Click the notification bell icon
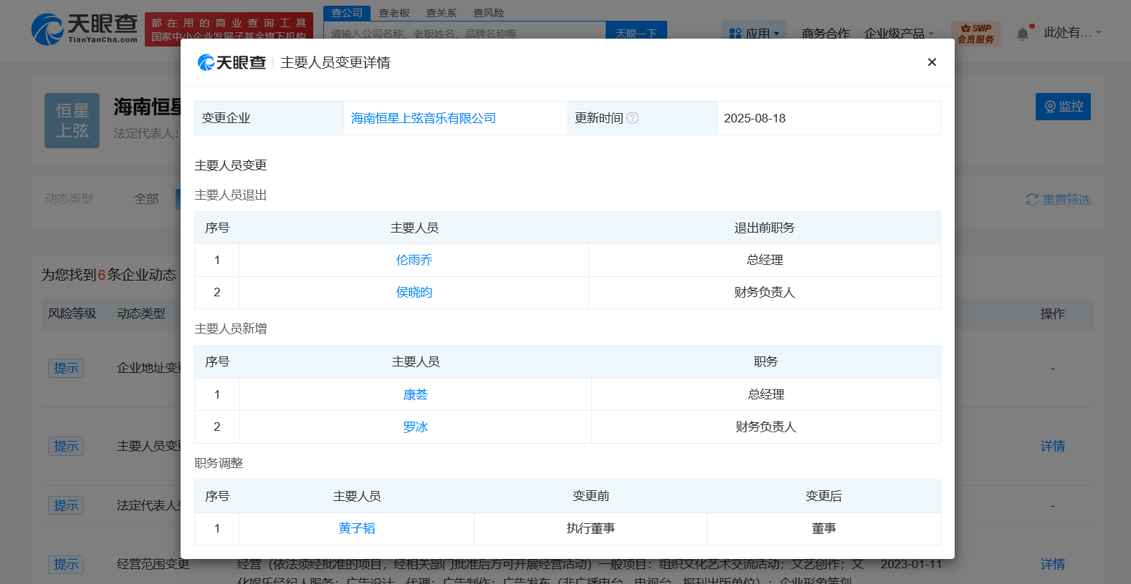 pos(1023,34)
